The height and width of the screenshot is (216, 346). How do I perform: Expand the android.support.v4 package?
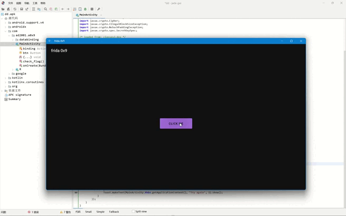6,23
